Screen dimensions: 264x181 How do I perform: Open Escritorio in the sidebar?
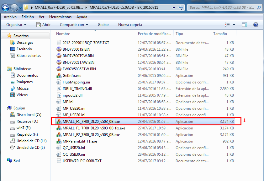24,49
